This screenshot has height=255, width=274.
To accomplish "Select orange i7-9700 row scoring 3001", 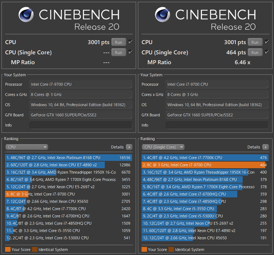I will coord(68,194).
